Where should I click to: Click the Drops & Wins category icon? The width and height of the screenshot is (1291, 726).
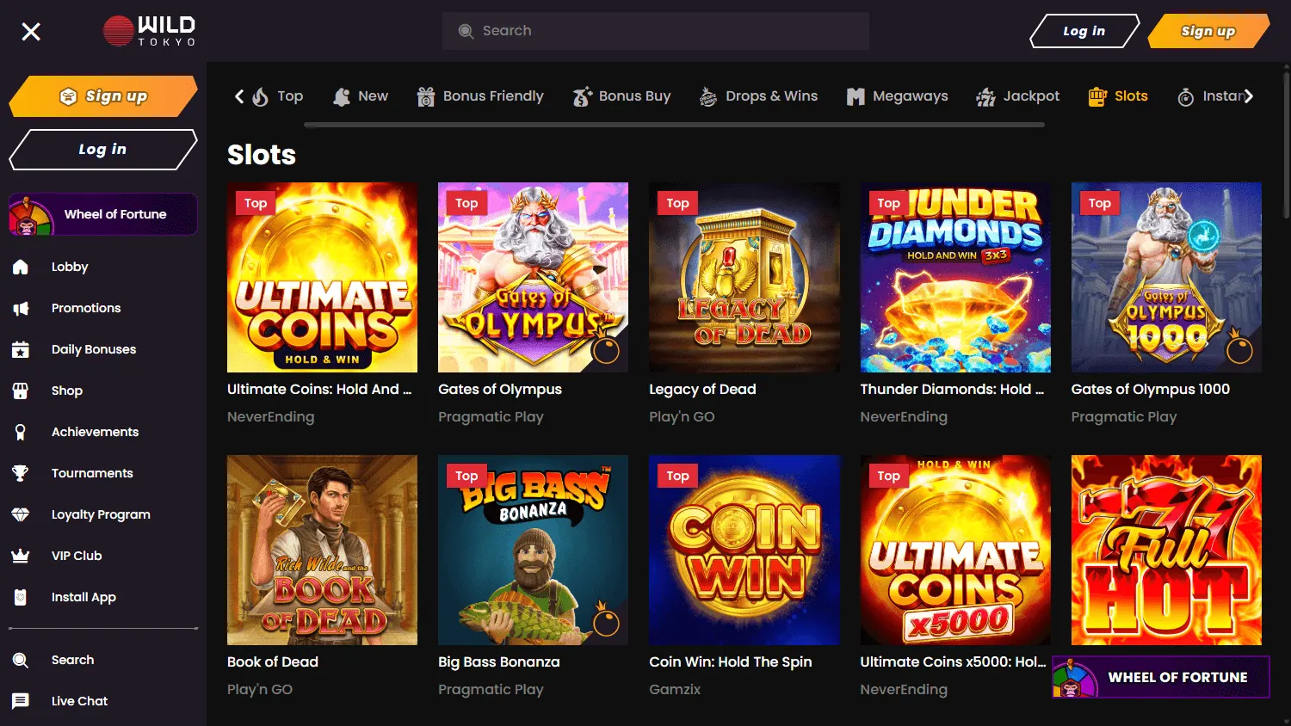tap(707, 96)
